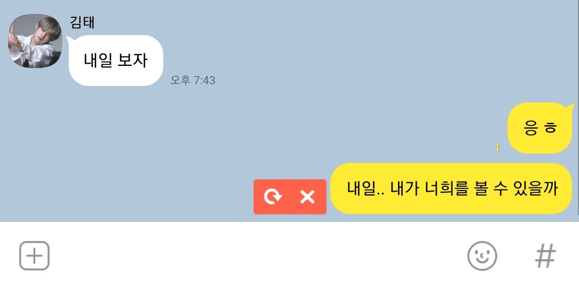Click the word 보자 in 김태's message

132,60
